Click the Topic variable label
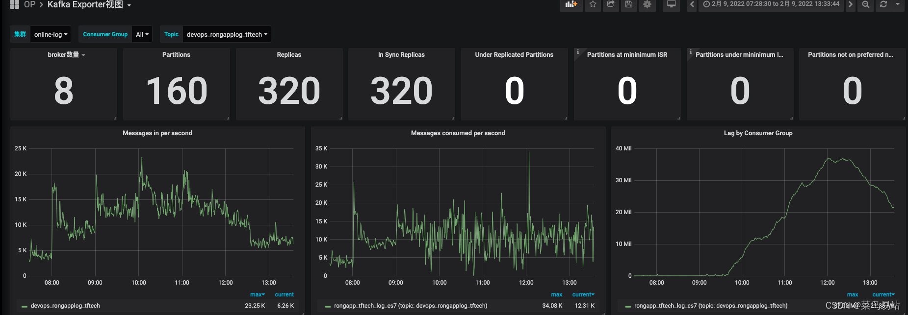This screenshot has height=315, width=908. tap(171, 34)
